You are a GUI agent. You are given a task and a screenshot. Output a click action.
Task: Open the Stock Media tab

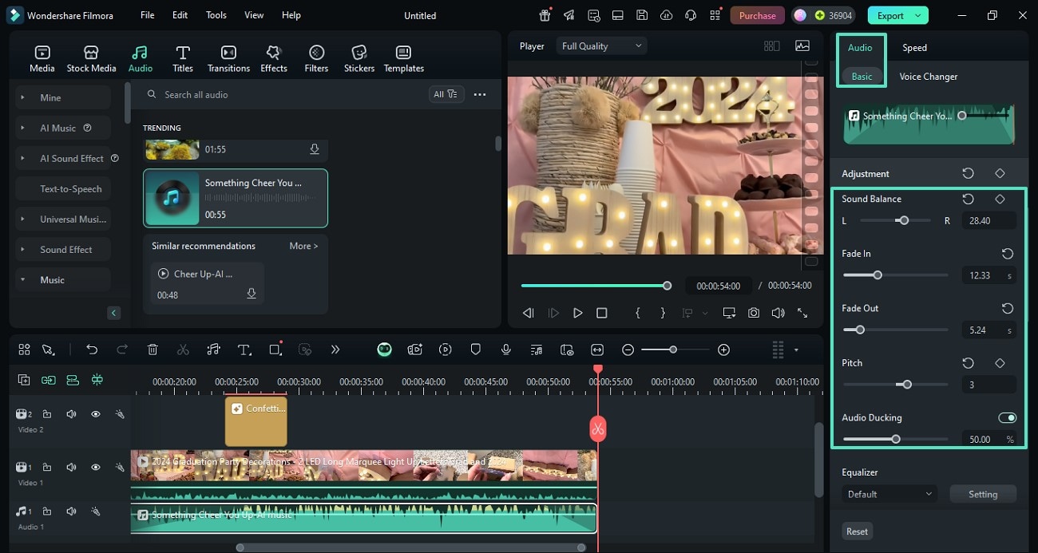click(91, 58)
